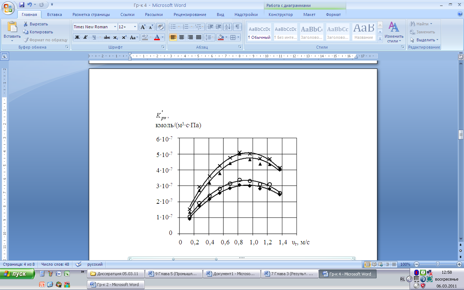Viewport: 464px width, 290px height.
Task: Open Изменить стили menu
Action: pos(394,32)
